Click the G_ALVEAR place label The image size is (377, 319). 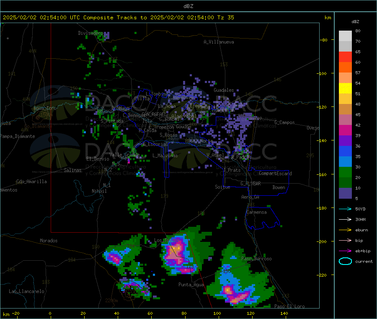click(x=250, y=184)
